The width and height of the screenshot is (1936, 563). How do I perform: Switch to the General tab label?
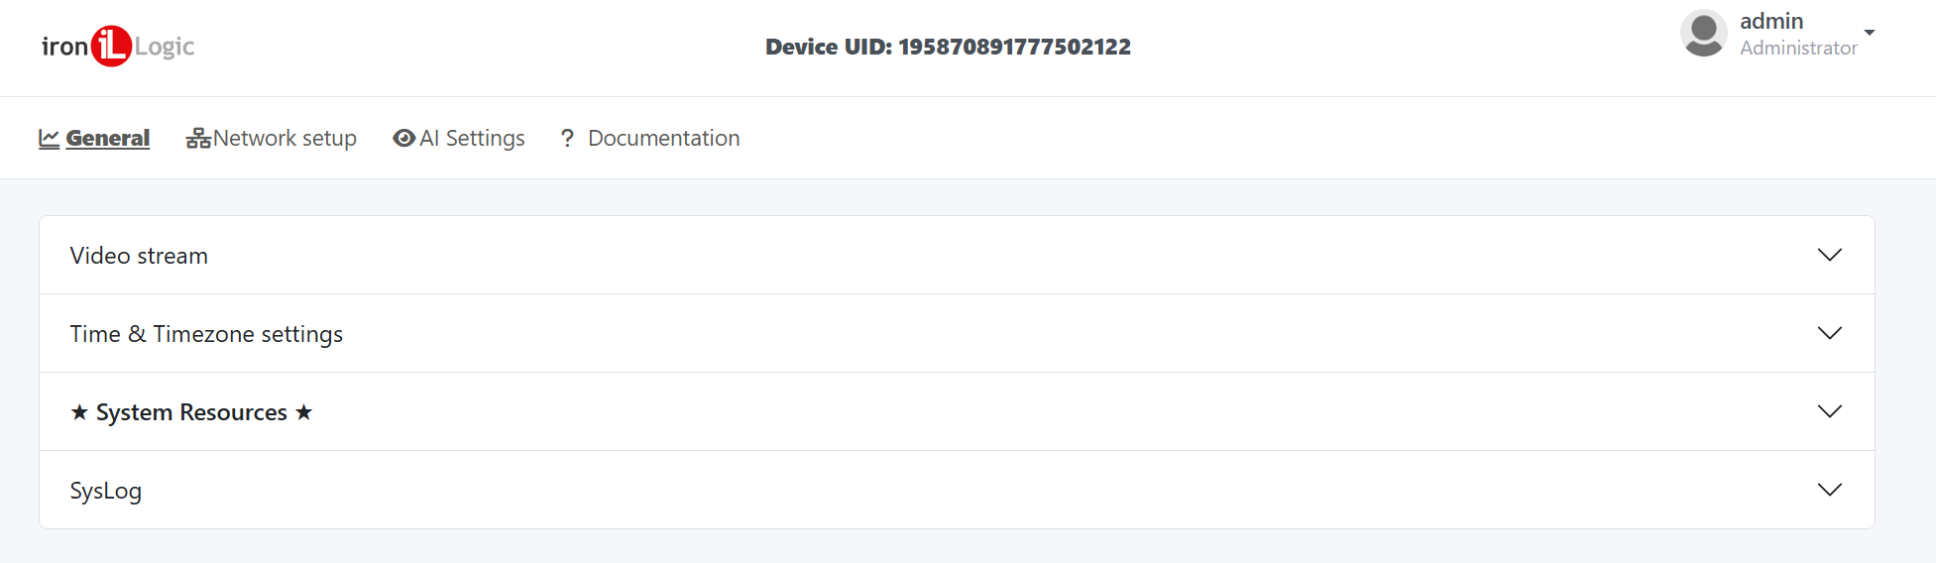click(x=108, y=139)
